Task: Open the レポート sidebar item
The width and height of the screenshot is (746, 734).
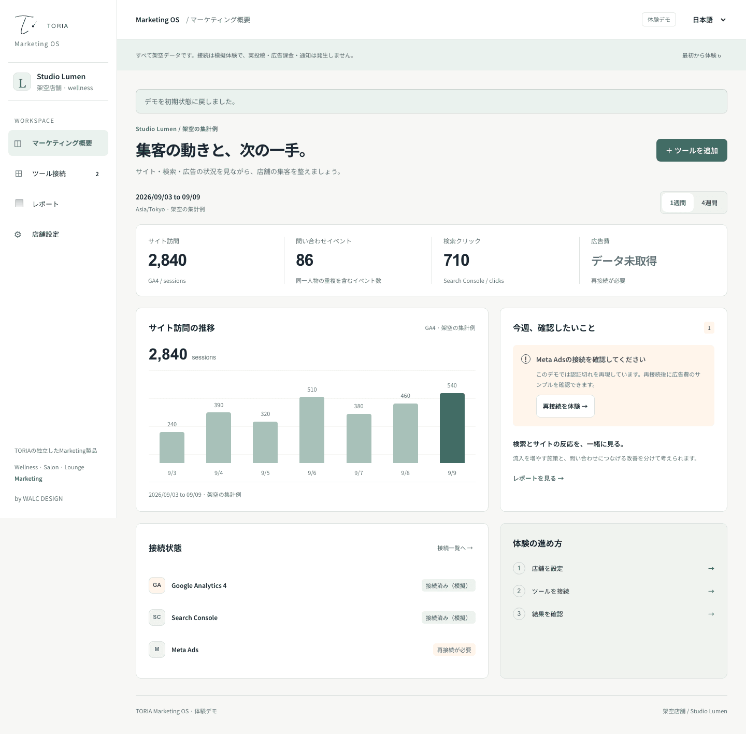Action: point(58,204)
